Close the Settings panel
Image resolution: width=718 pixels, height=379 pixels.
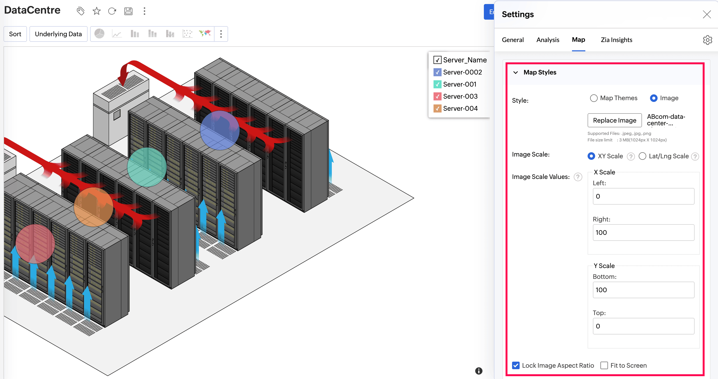click(707, 14)
